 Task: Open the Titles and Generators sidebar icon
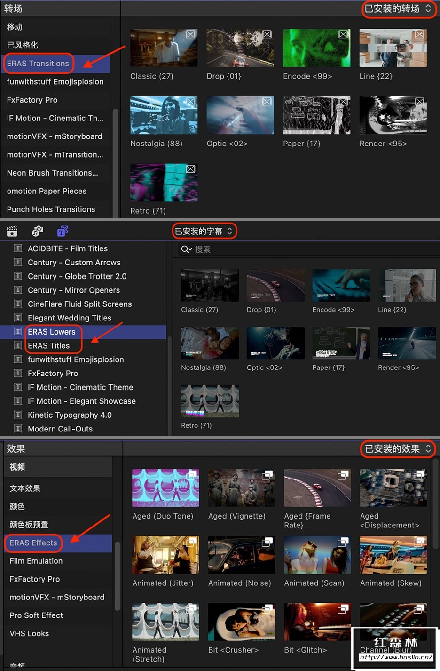pyautogui.click(x=63, y=231)
